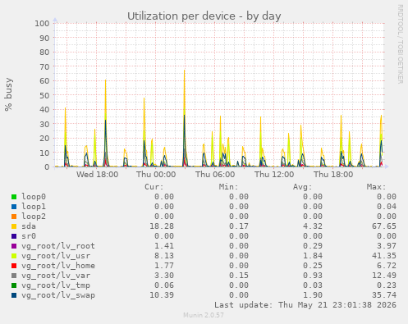408x324 pixels.
Task: Select the sda legend label
Action: (29, 226)
